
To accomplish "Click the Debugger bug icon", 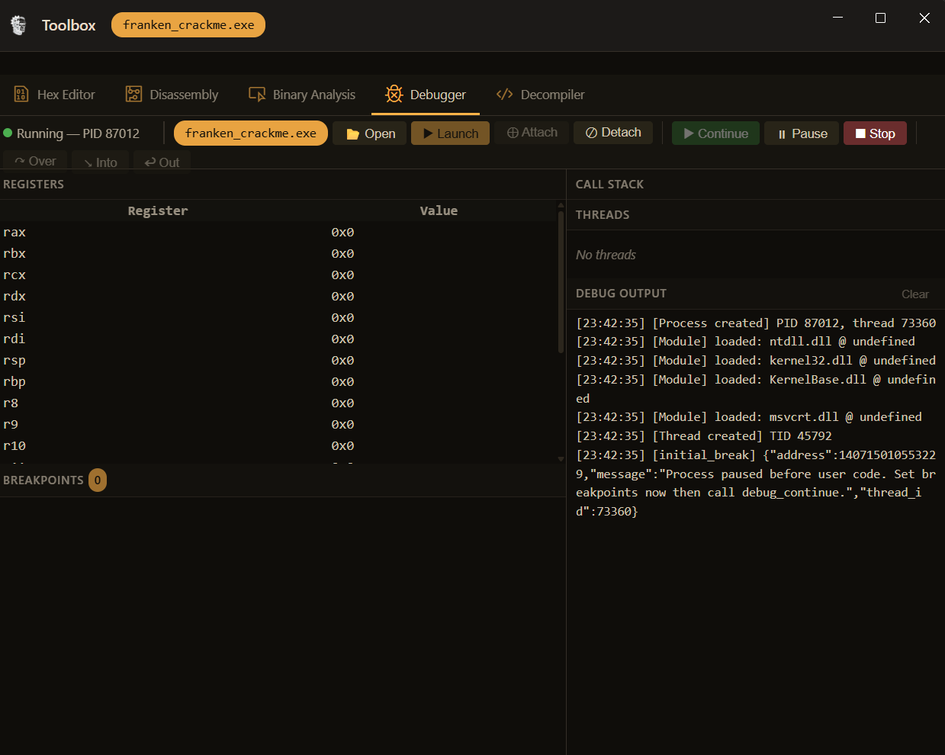I will coord(394,94).
